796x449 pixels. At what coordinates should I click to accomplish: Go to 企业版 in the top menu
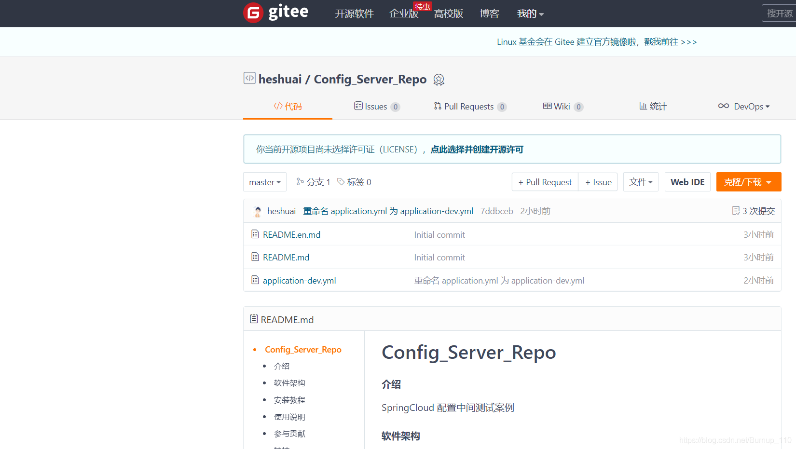pyautogui.click(x=404, y=14)
